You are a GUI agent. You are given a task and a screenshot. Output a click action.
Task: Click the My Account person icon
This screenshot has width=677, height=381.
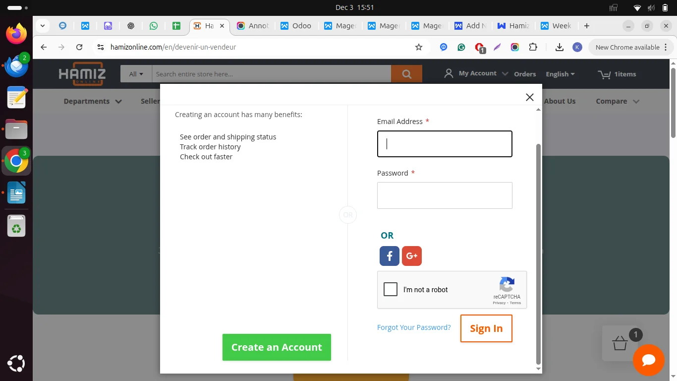(x=449, y=73)
